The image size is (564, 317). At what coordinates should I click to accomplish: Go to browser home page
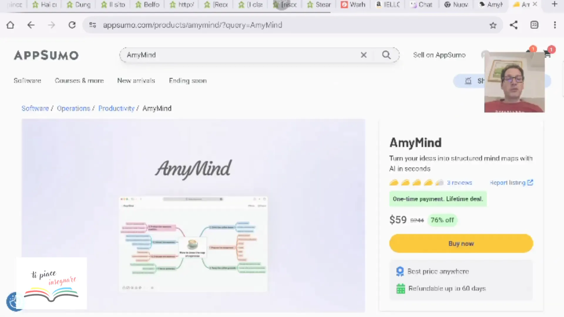point(10,25)
